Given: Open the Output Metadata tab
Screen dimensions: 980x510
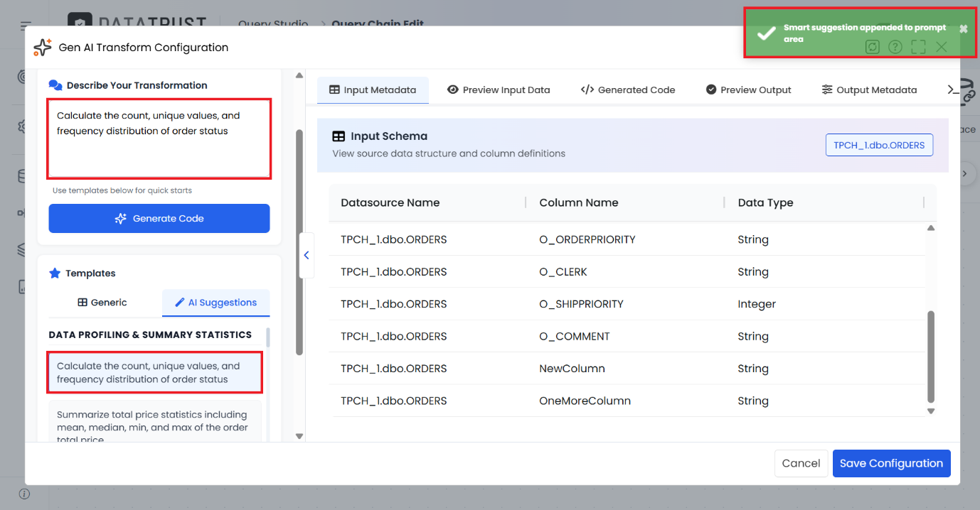Looking at the screenshot, I should pos(869,90).
